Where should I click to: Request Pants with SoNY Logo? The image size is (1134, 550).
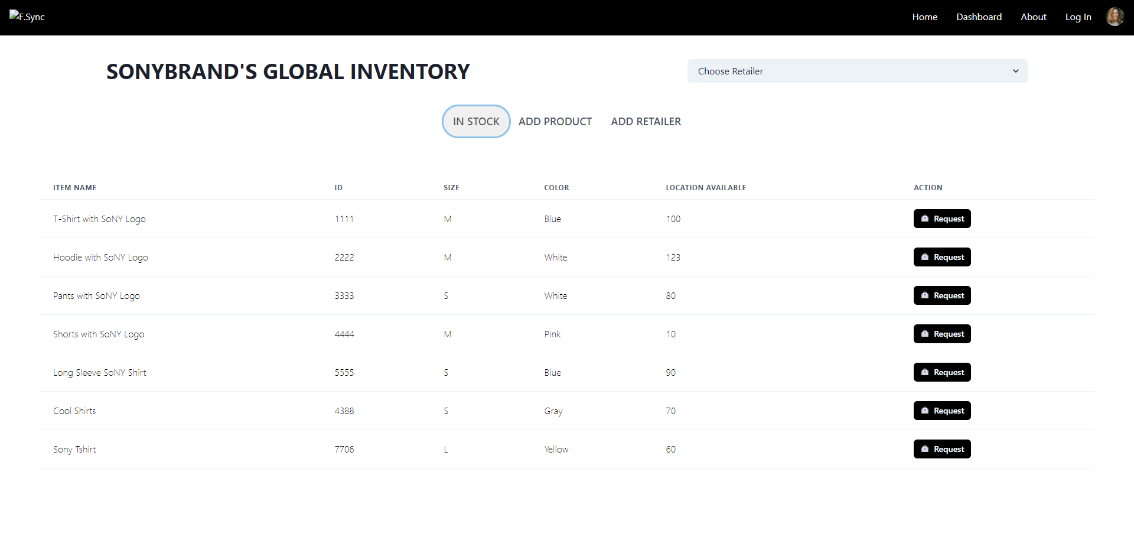pyautogui.click(x=942, y=295)
